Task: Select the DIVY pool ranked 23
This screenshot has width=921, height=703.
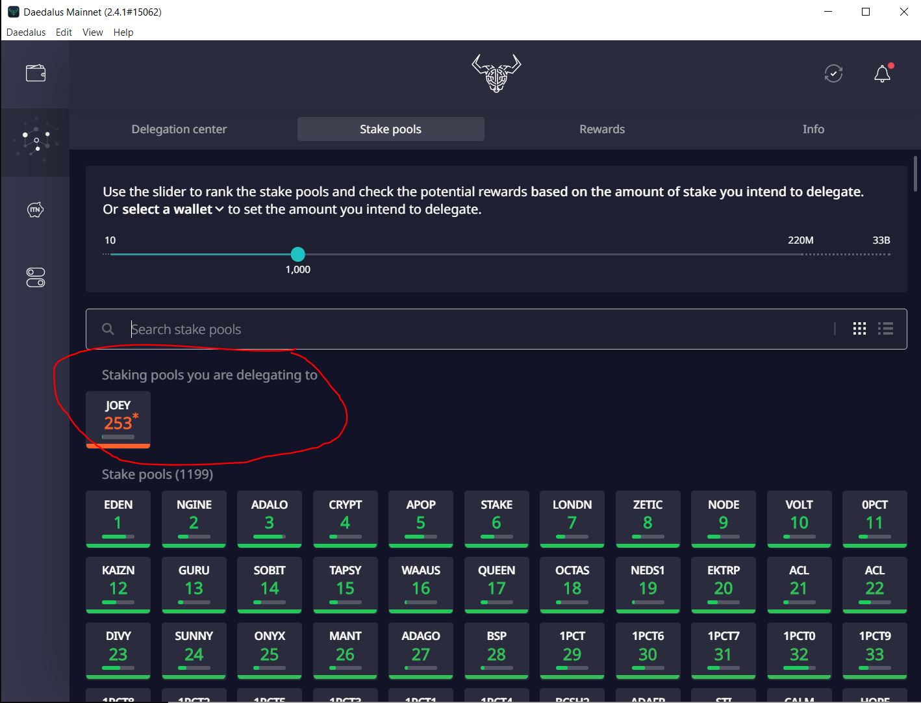Action: click(x=118, y=651)
